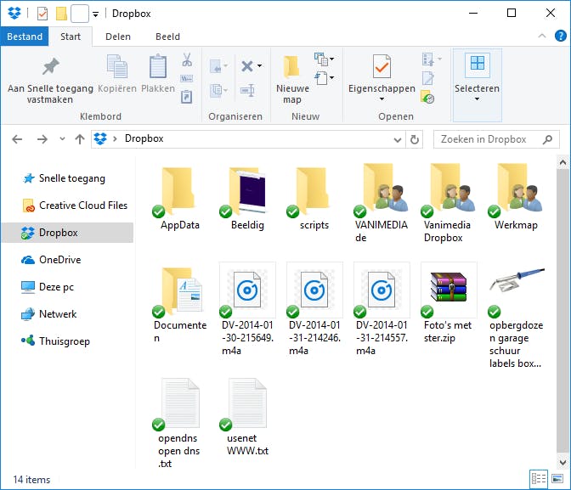Click the Eigenschappen checkmark icon
The image size is (571, 490).
coord(382,66)
